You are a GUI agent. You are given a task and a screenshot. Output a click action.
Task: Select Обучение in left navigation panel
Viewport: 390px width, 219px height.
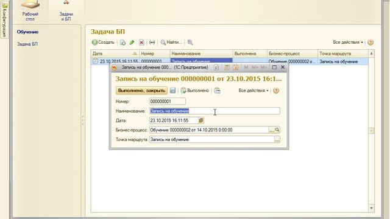coord(27,32)
